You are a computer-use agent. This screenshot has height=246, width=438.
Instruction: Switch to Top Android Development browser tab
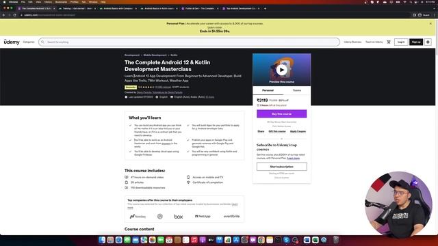(x=241, y=9)
